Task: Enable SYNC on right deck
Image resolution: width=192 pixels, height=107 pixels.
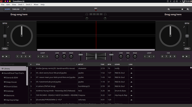Action: (187, 49)
